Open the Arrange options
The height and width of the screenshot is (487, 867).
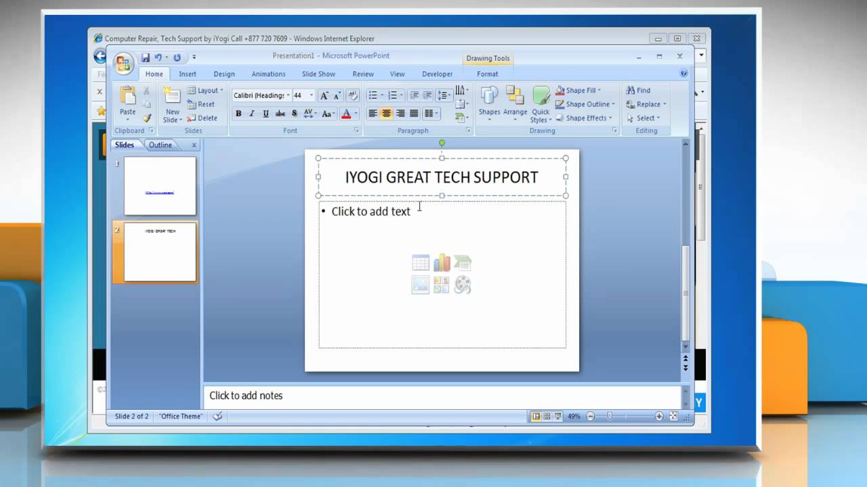tap(515, 105)
